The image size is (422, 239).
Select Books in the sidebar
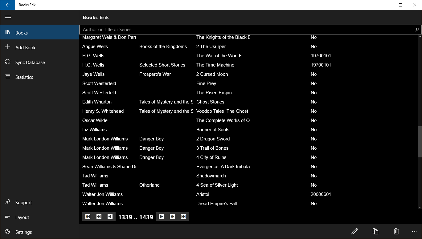[x=40, y=32]
